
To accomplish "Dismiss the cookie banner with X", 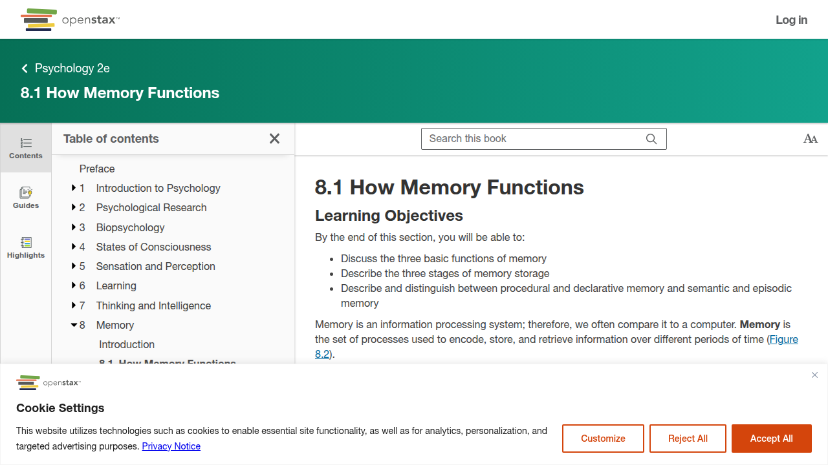I will click(814, 375).
